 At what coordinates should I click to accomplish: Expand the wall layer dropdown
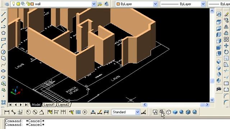coord(94,4)
